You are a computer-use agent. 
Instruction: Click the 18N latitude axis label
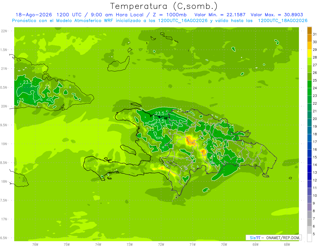click(4, 181)
